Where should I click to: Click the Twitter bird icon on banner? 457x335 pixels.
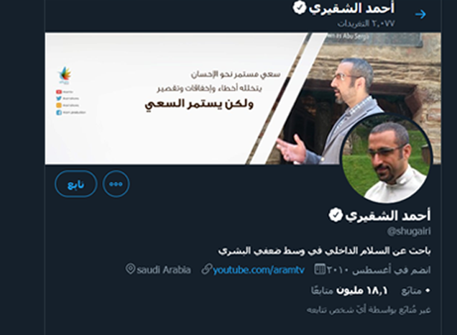(59, 99)
